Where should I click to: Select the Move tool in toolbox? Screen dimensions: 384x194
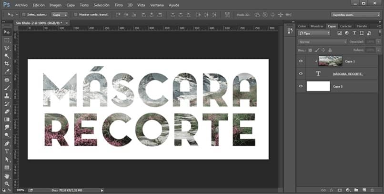coord(7,32)
